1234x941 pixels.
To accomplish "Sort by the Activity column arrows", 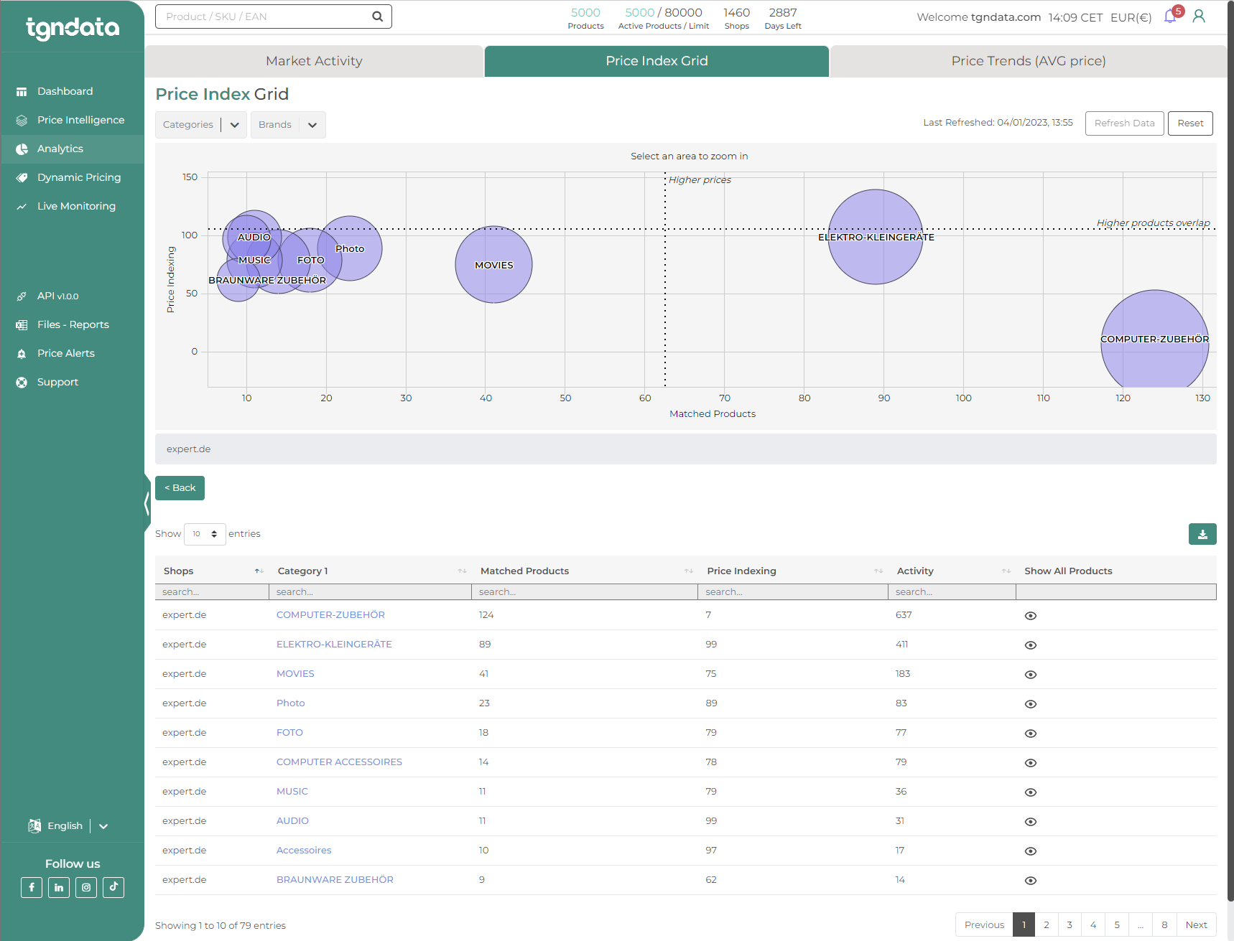I will [1006, 571].
